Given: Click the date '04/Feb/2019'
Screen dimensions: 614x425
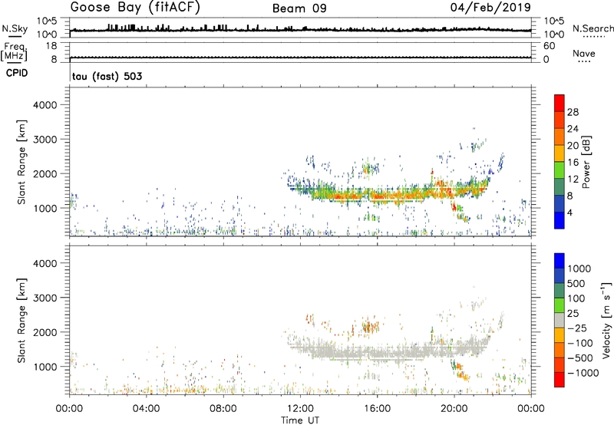Looking at the screenshot, I should [x=490, y=8].
